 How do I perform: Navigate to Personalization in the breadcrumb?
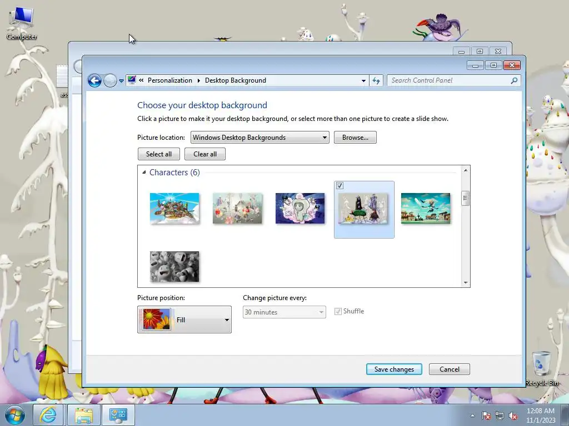(x=170, y=80)
